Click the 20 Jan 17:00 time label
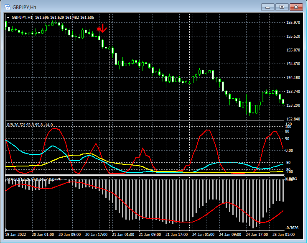The height and width of the screenshot is (243, 308). tap(96, 235)
